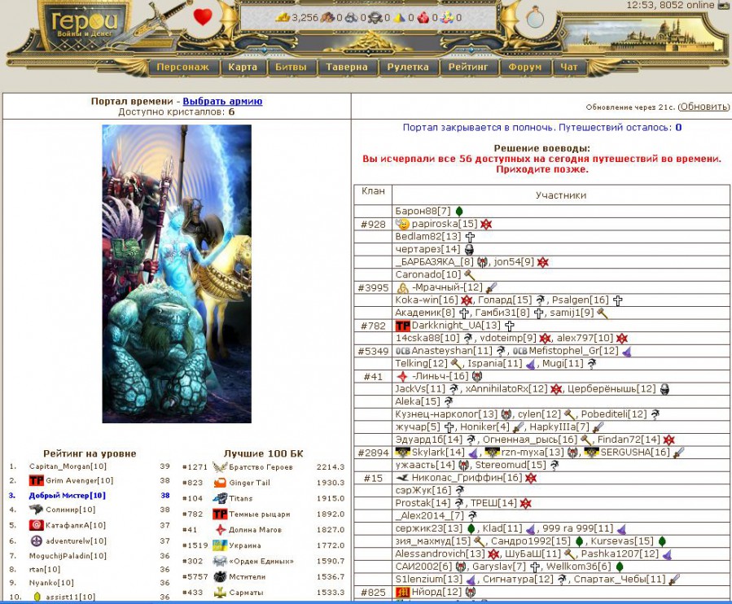The image size is (732, 604).
Task: Click the green leaf faction icon after Барон88
Action: pos(459,212)
